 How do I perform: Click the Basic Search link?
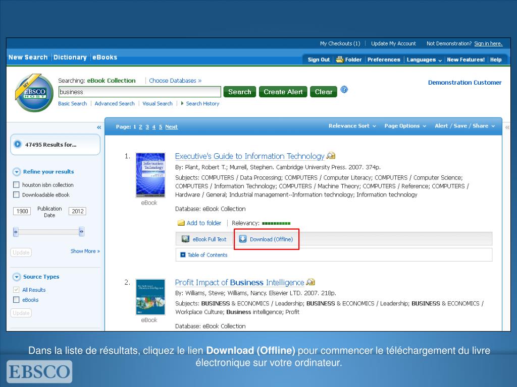coord(72,103)
